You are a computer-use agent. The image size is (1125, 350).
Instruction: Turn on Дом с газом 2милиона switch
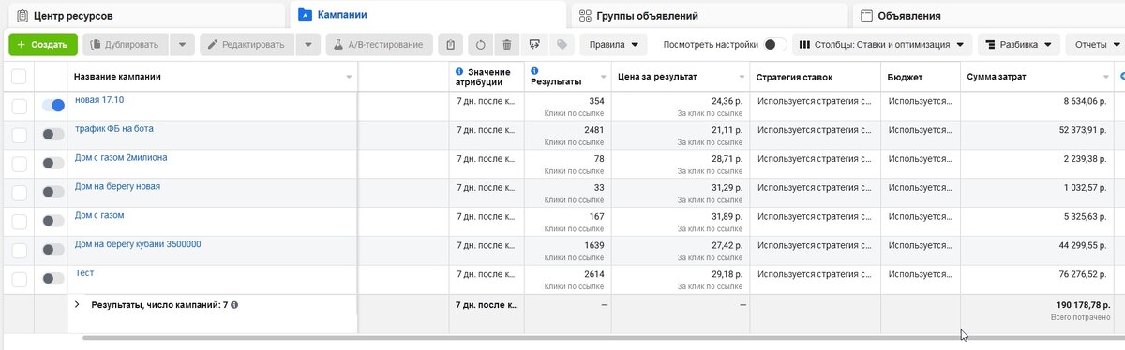[x=53, y=164]
